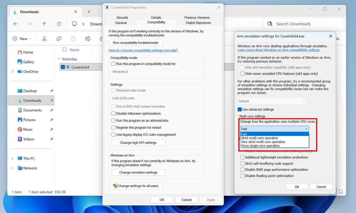The height and width of the screenshot is (213, 356).
Task: Click the Up arrow in File Explorer
Action: click(44, 24)
